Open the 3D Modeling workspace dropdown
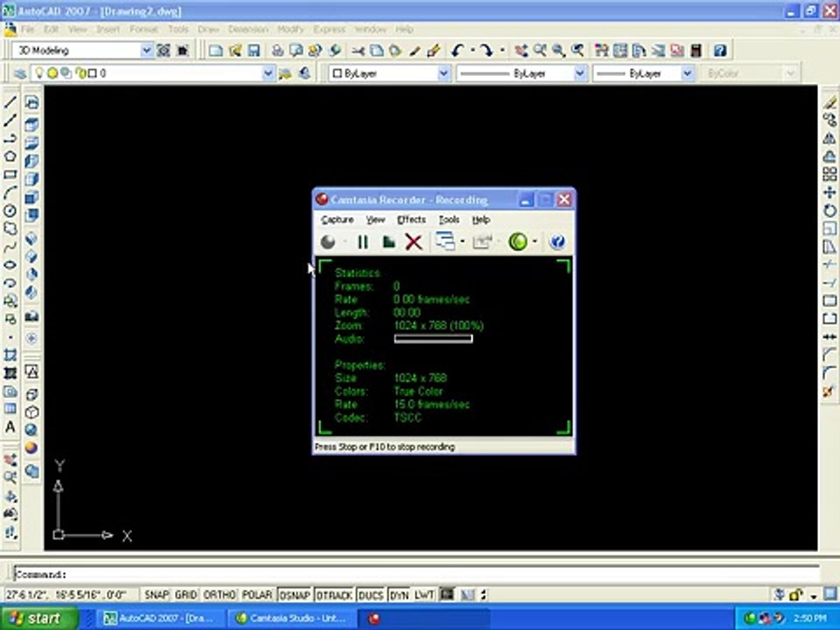Screen dimensions: 840x630 point(146,51)
